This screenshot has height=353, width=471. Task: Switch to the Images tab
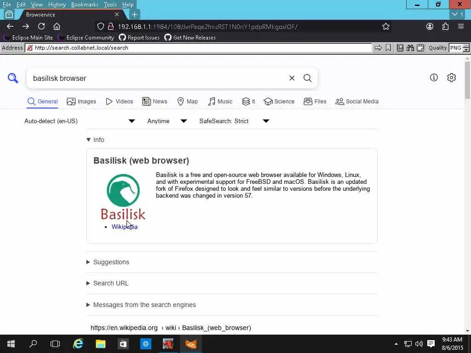[x=81, y=102]
